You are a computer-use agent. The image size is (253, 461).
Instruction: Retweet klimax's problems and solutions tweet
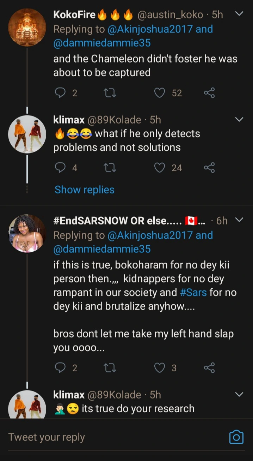tap(110, 167)
